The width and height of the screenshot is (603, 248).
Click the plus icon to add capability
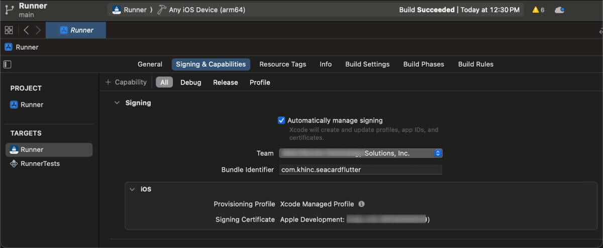click(x=108, y=82)
